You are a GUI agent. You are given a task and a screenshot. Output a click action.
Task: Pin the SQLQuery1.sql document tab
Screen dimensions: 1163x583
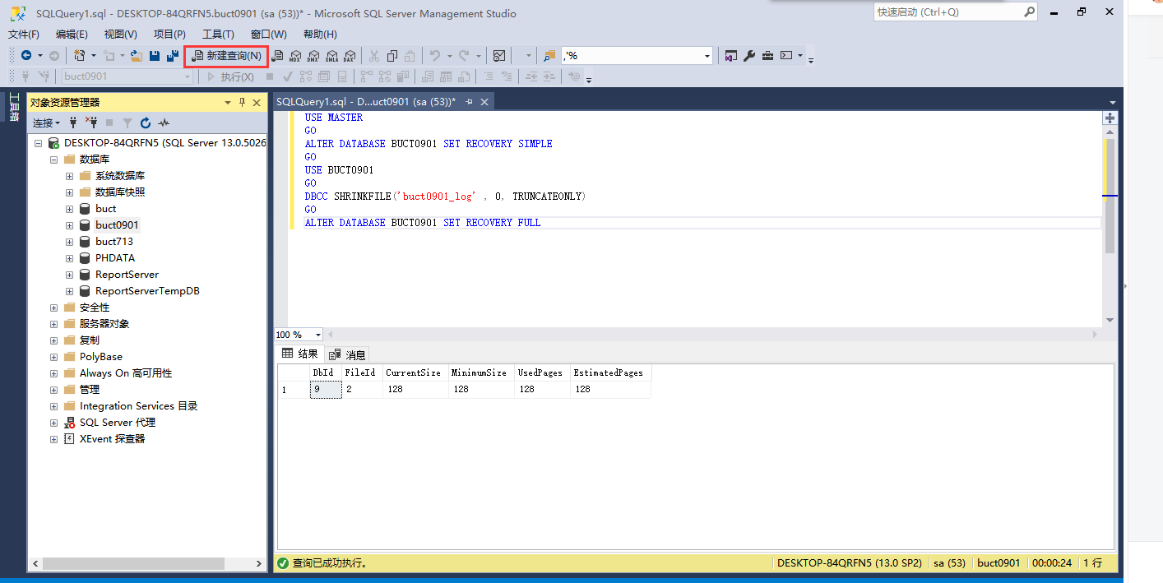click(x=470, y=100)
